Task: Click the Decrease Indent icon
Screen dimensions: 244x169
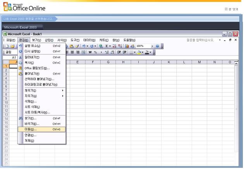Action: click(x=119, y=52)
